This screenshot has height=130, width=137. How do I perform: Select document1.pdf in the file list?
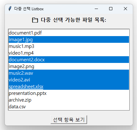[x=69, y=33]
